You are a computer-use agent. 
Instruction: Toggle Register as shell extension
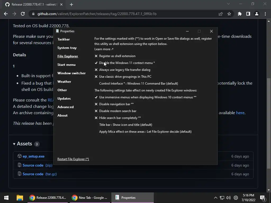click(x=115, y=56)
